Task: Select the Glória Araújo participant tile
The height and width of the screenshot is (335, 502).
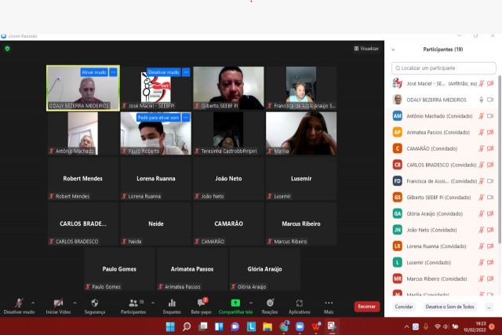Action: (x=265, y=269)
